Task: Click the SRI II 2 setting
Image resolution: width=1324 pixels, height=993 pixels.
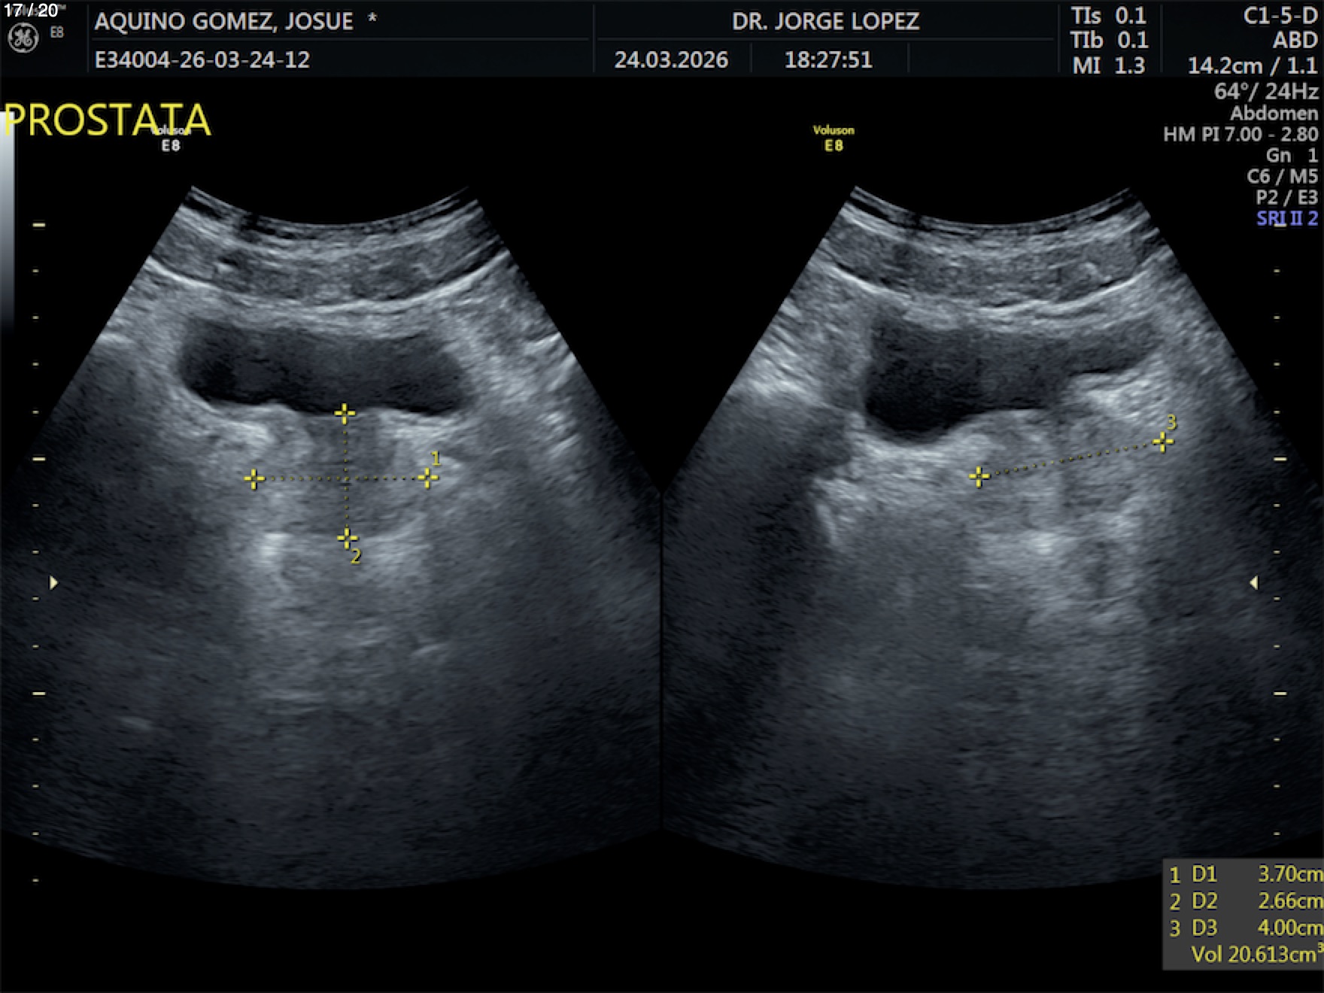Action: click(x=1286, y=219)
